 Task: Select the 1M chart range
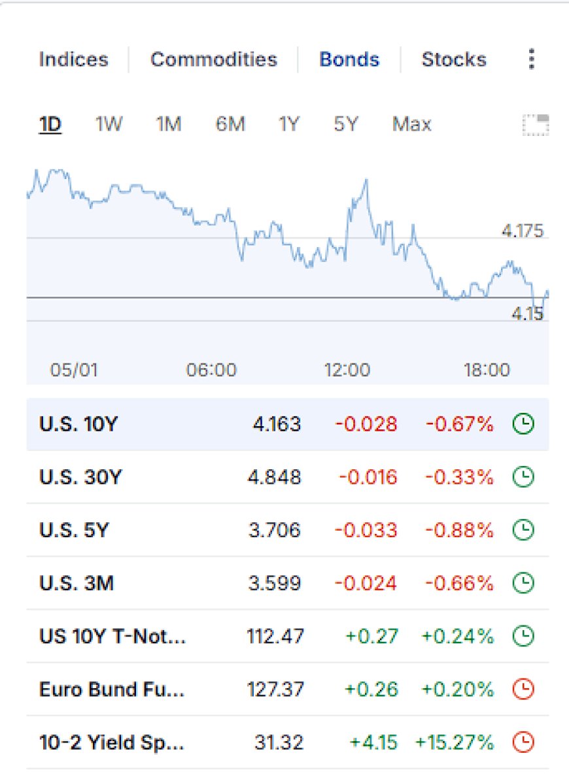click(x=168, y=124)
